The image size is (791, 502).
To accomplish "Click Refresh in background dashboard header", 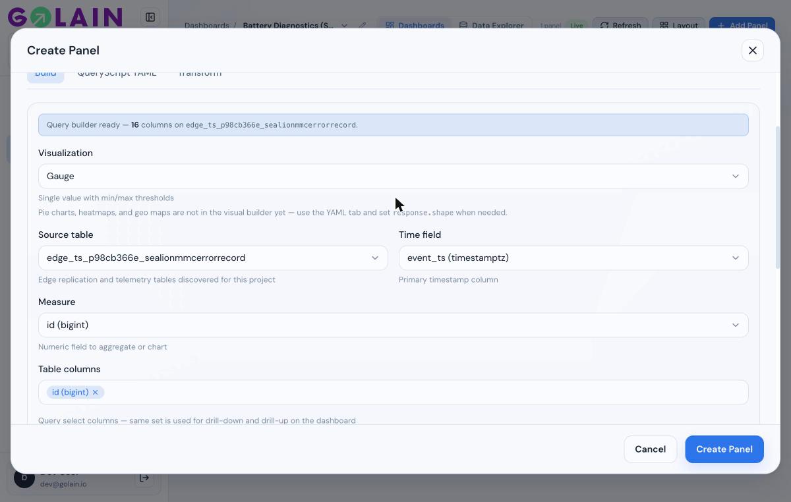I will (x=620, y=26).
